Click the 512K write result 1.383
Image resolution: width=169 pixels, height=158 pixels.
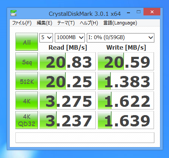point(126,81)
